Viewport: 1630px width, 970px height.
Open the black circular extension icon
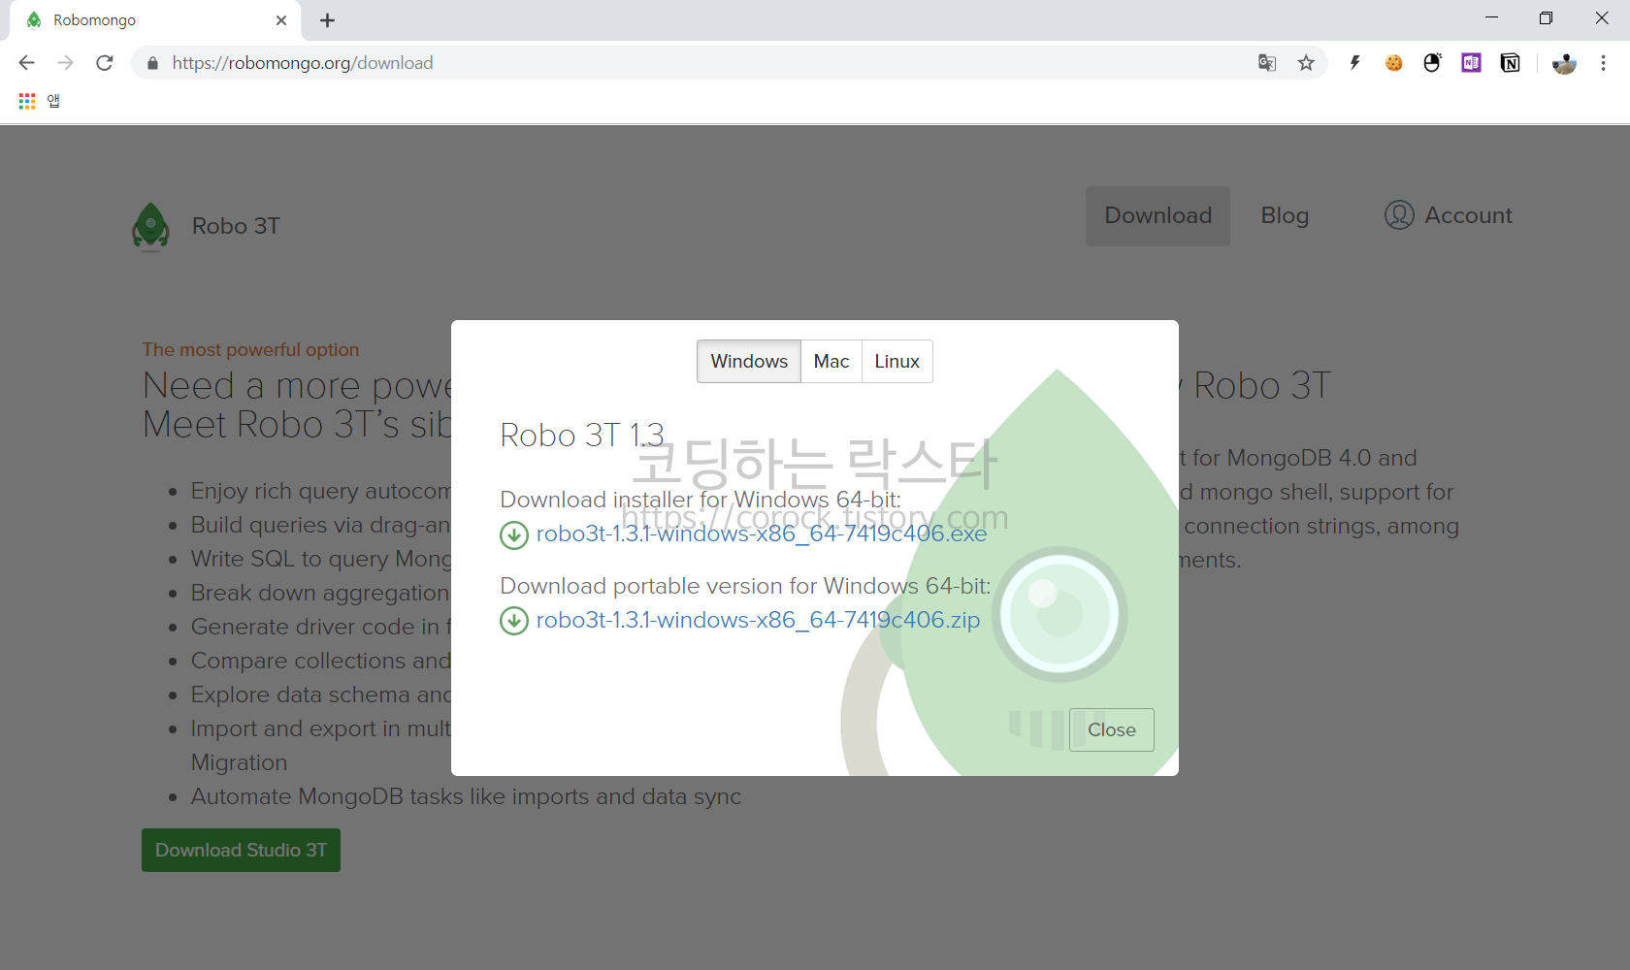click(x=1433, y=63)
